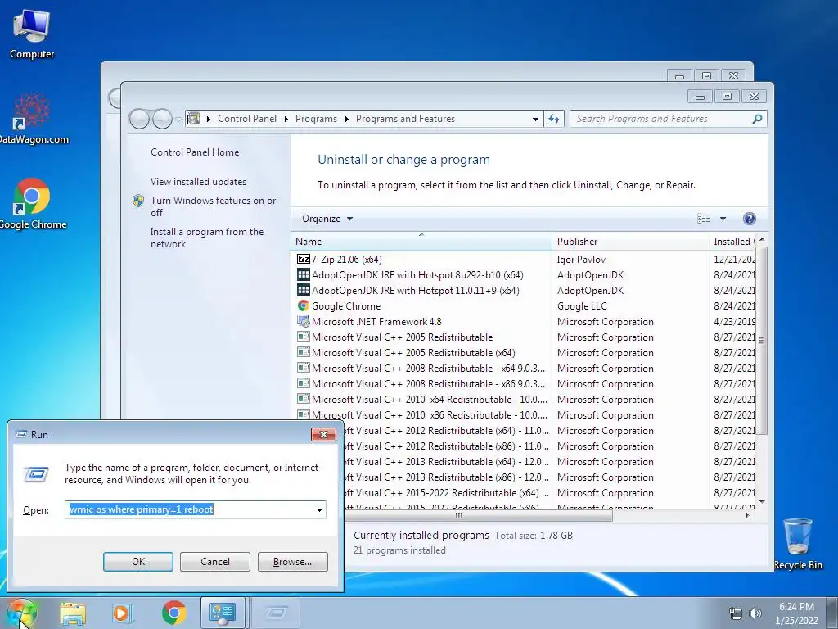This screenshot has width=838, height=629.
Task: Click the Google Chrome icon in the programs list
Action: (x=303, y=306)
